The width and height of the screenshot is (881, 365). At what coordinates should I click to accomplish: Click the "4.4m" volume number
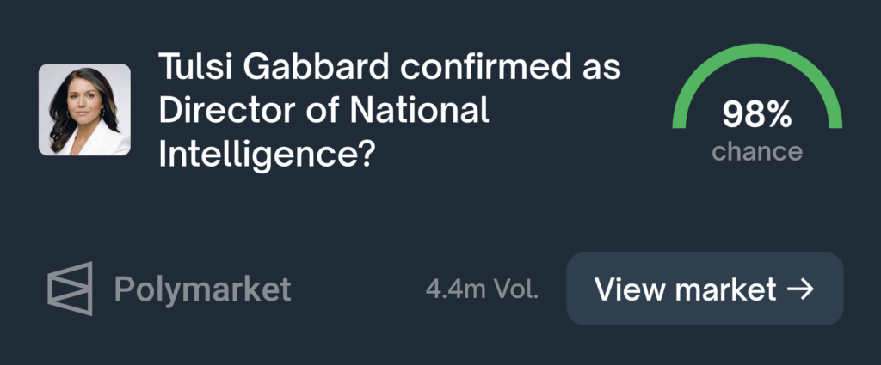[453, 289]
